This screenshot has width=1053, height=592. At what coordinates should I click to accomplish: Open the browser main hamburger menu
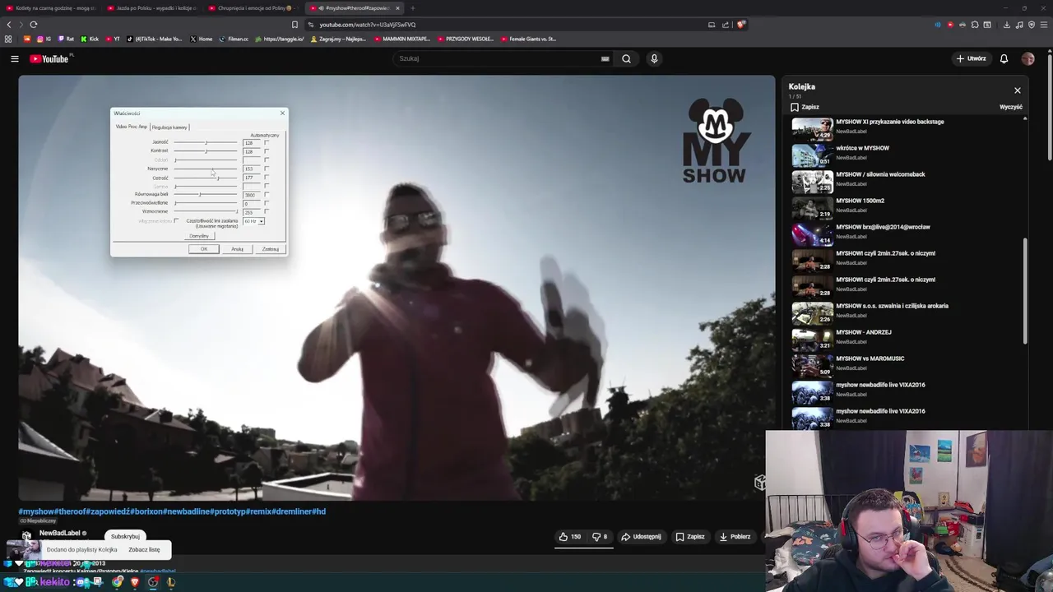(1044, 25)
